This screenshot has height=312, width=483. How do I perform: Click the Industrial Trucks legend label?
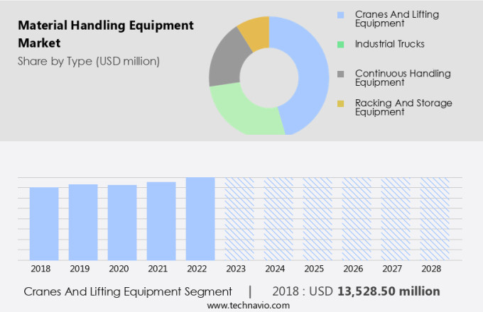[x=389, y=44]
